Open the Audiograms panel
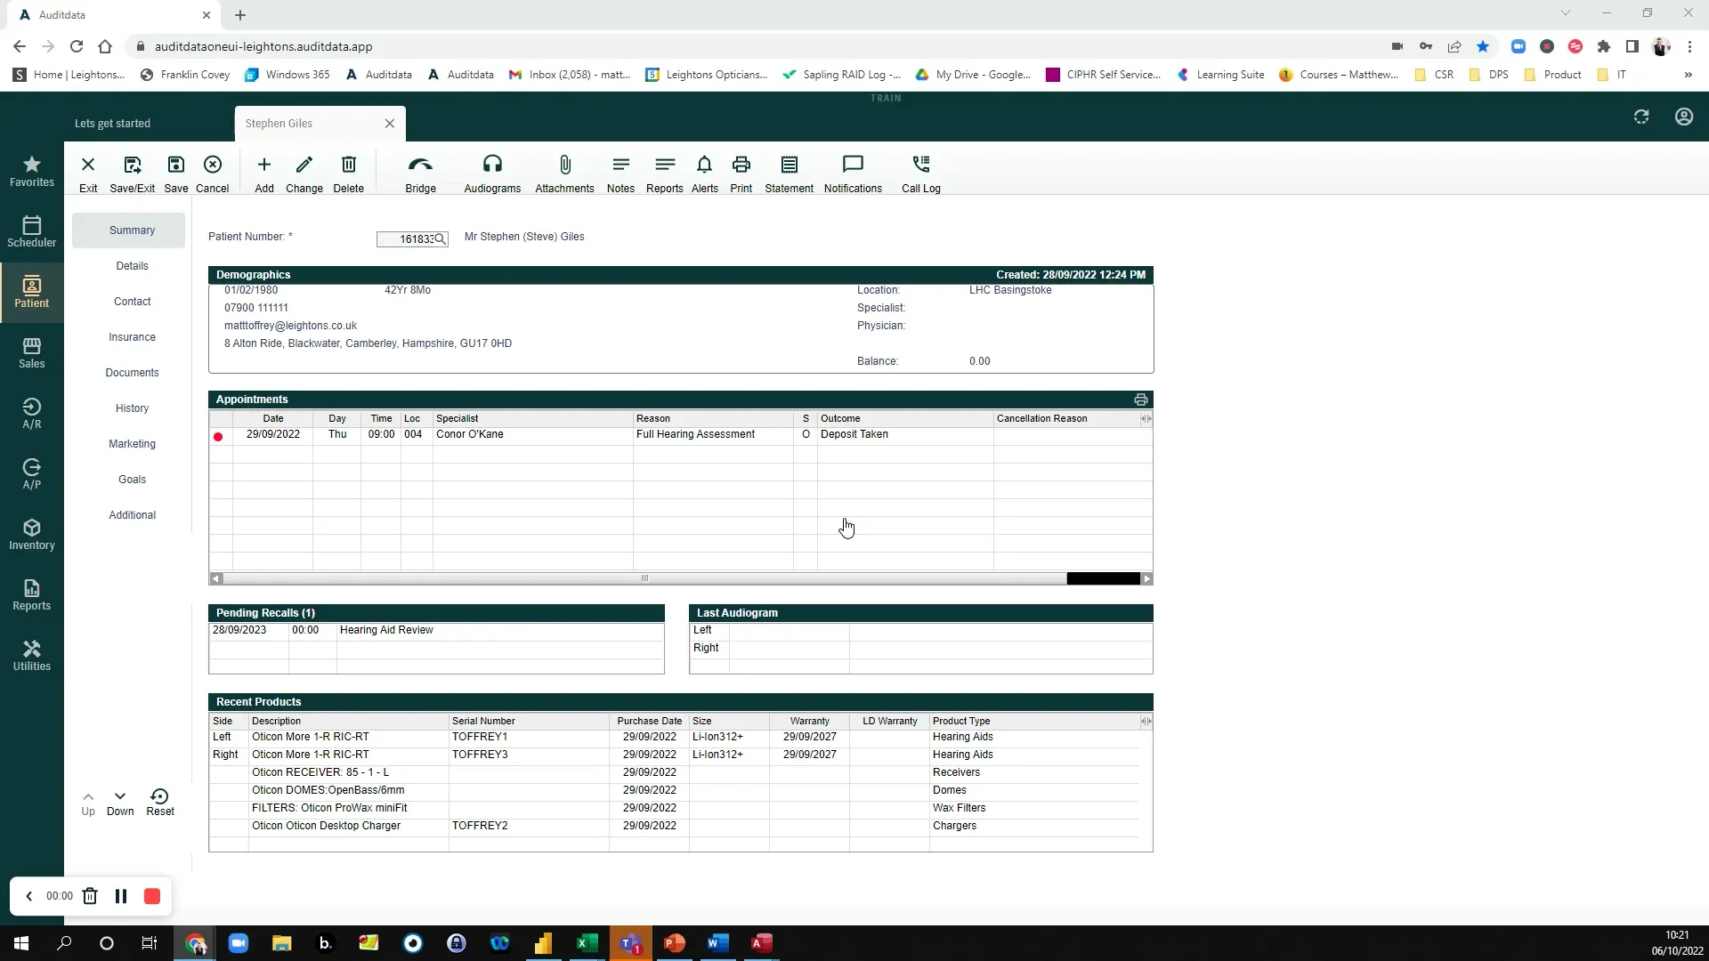 491,173
